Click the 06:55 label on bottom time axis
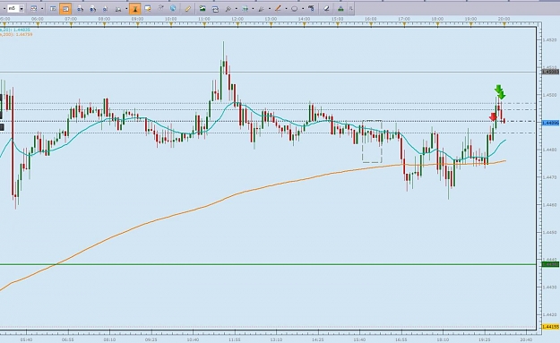This screenshot has width=560, height=343. pyautogui.click(x=68, y=339)
